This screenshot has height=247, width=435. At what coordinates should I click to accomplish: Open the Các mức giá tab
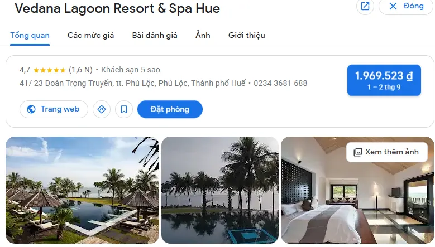(90, 36)
